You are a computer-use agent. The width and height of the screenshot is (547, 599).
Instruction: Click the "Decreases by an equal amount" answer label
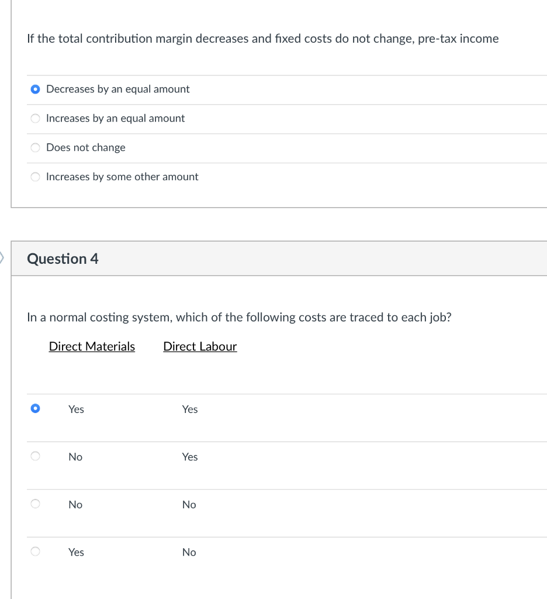click(117, 89)
